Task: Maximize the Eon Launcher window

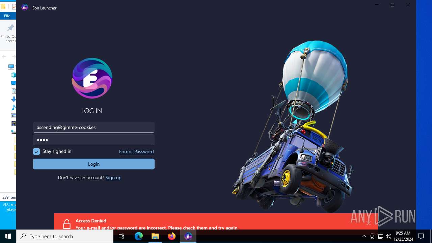Action: tap(393, 5)
